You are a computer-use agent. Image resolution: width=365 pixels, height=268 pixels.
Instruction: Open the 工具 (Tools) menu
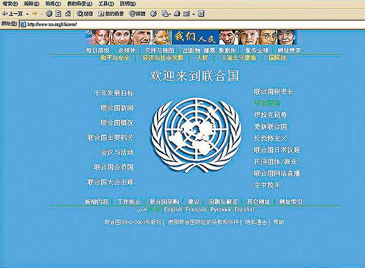pyautogui.click(x=106, y=4)
